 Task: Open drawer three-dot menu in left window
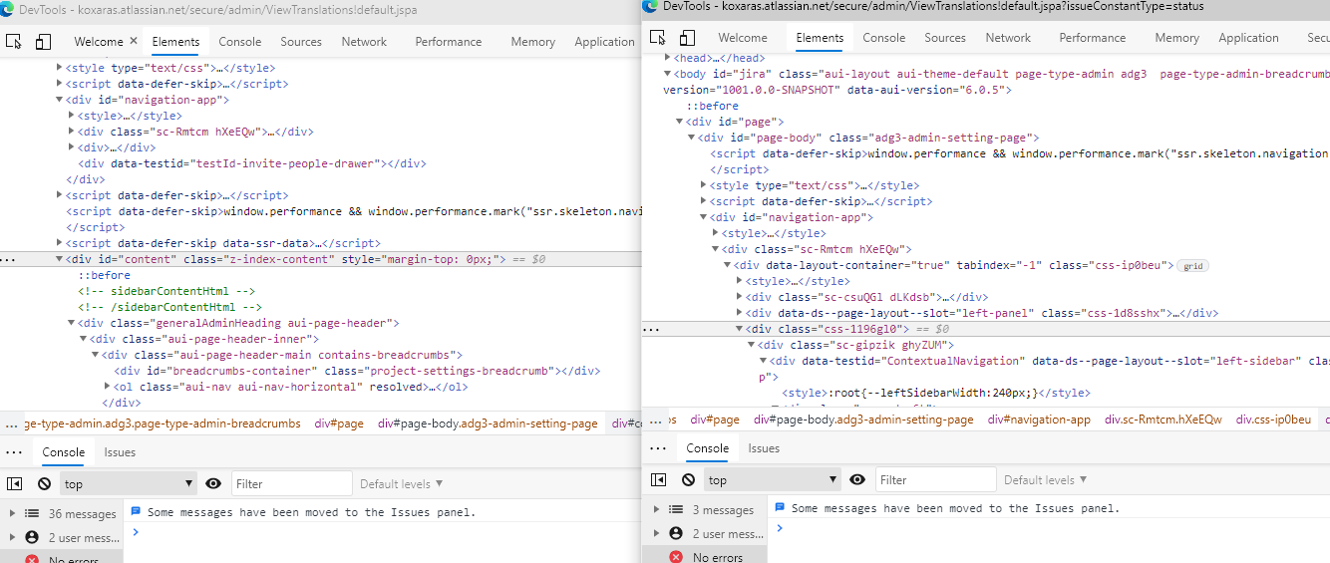click(14, 452)
